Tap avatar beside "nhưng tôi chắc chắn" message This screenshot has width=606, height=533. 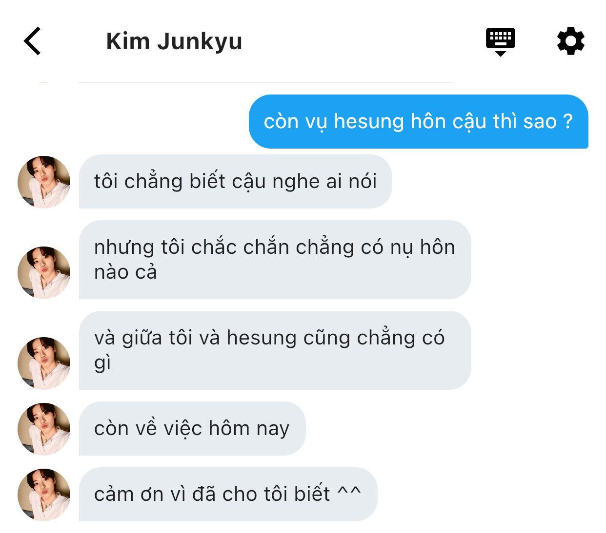point(44,272)
